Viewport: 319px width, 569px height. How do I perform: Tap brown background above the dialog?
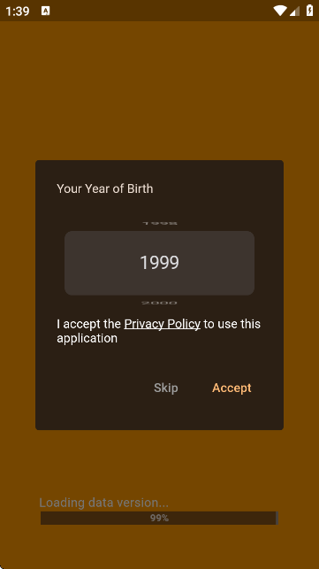(x=159, y=91)
